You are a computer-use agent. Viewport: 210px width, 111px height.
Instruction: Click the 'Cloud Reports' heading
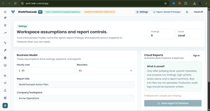[154, 55]
